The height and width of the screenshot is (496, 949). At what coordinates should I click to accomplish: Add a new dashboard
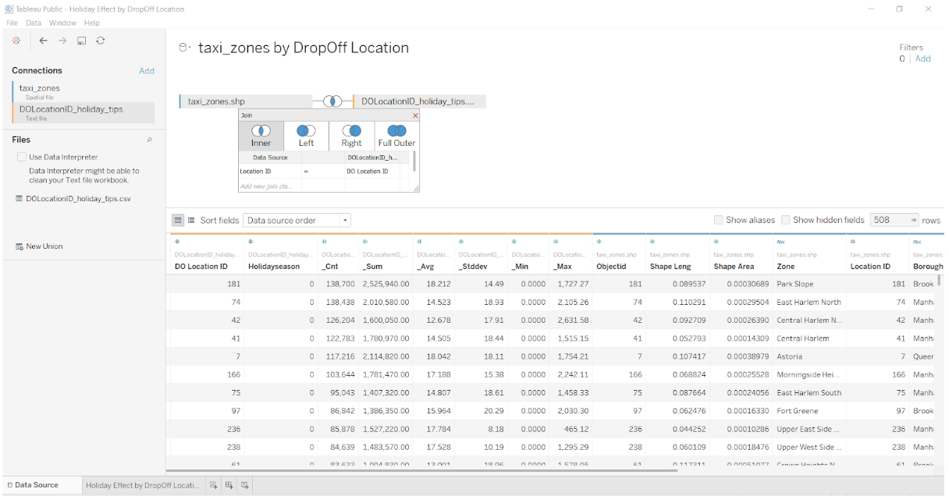click(x=229, y=485)
